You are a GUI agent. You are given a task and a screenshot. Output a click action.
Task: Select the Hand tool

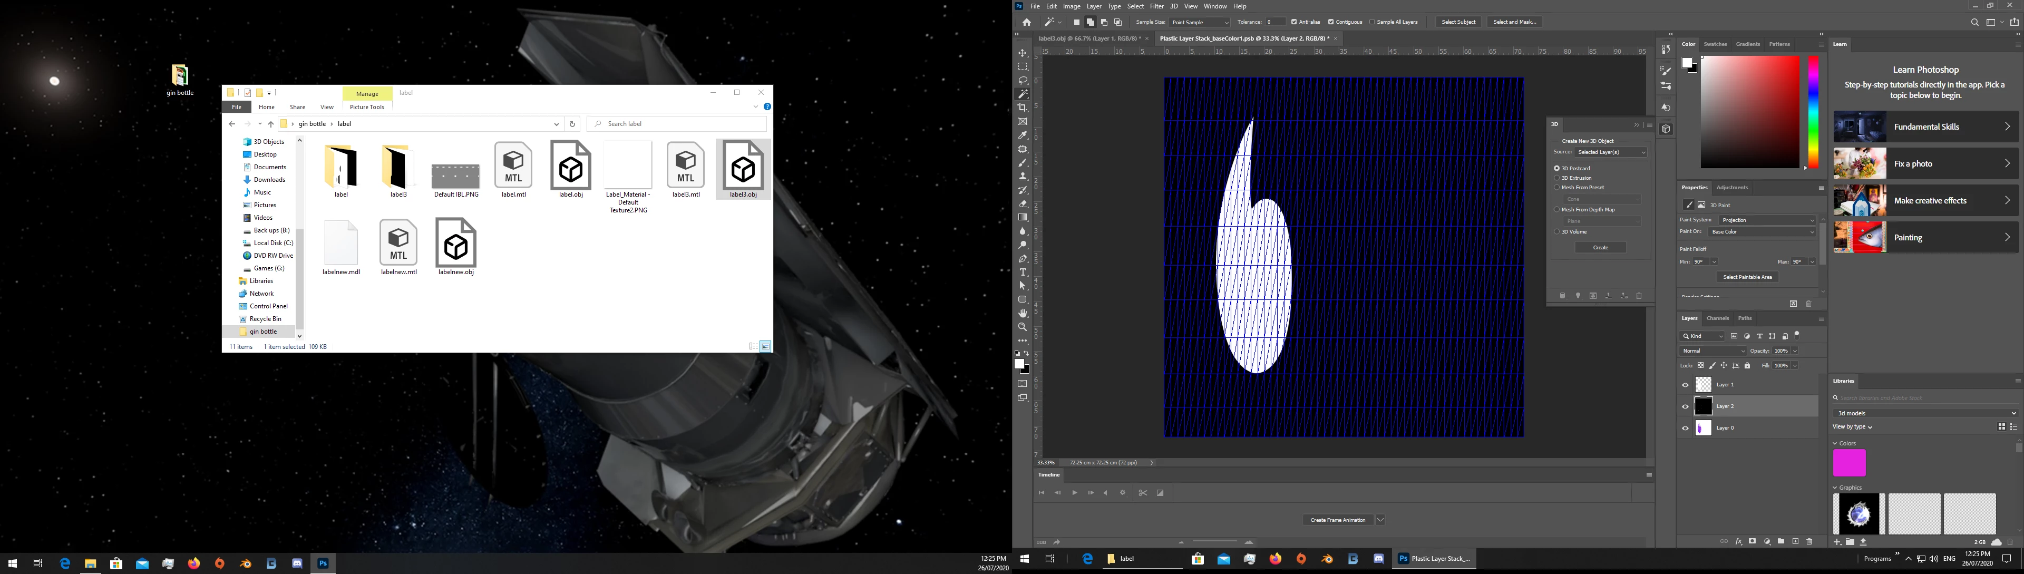(1022, 313)
